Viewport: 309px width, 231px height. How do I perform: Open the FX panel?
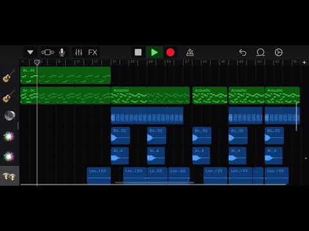[x=93, y=53]
